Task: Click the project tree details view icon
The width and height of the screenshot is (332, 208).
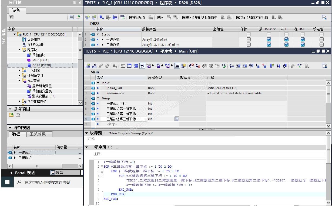Action: [71, 17]
